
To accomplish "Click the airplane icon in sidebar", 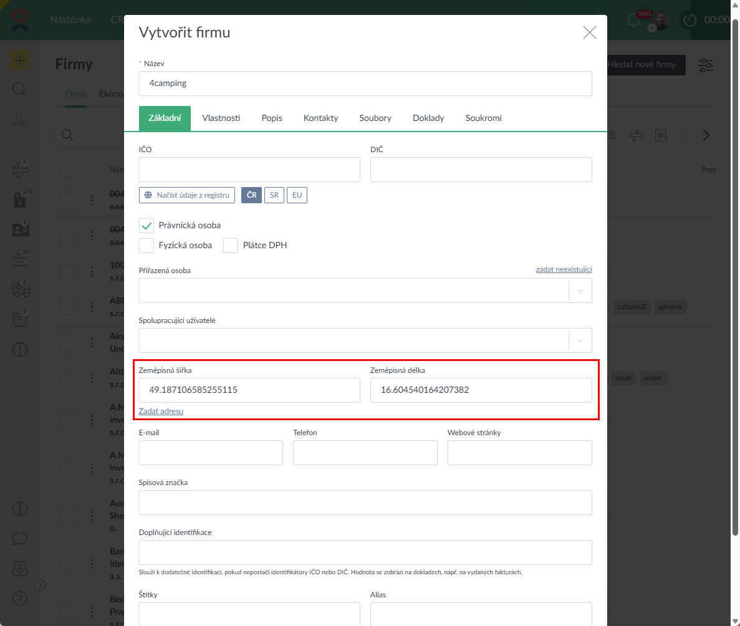I will [x=20, y=169].
